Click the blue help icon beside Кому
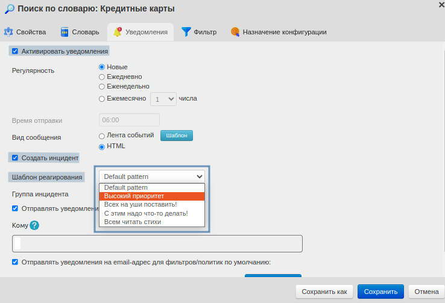This screenshot has height=303, width=445. tap(34, 225)
